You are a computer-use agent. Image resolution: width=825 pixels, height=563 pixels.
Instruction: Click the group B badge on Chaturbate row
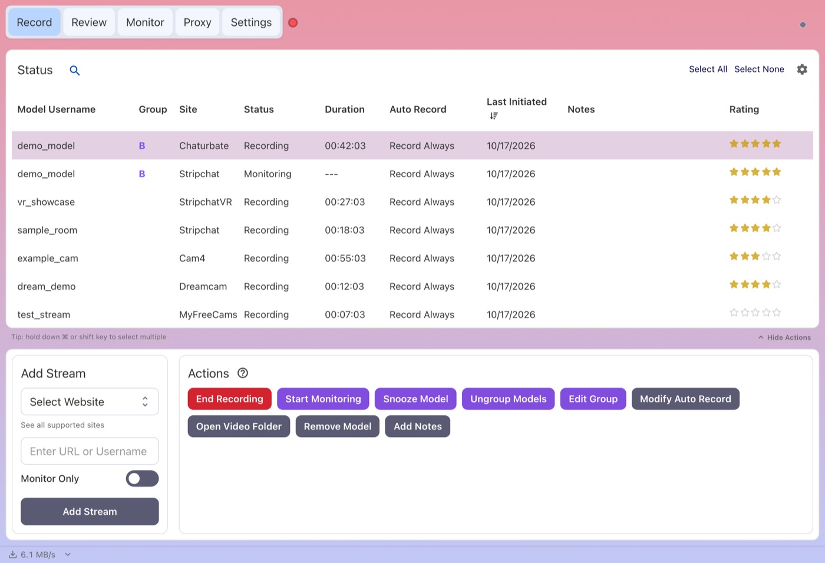click(x=142, y=146)
